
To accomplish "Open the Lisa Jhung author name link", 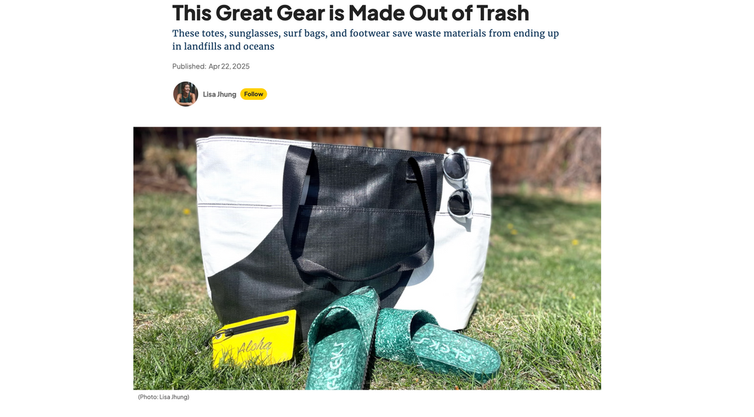I will pos(219,94).
